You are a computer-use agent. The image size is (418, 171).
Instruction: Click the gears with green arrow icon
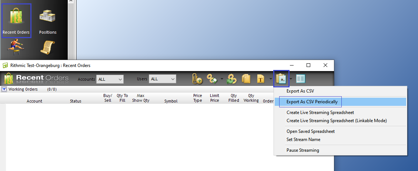pos(232,79)
